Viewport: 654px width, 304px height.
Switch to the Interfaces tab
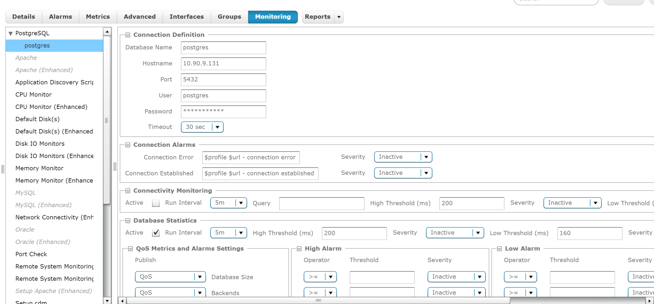coord(187,17)
